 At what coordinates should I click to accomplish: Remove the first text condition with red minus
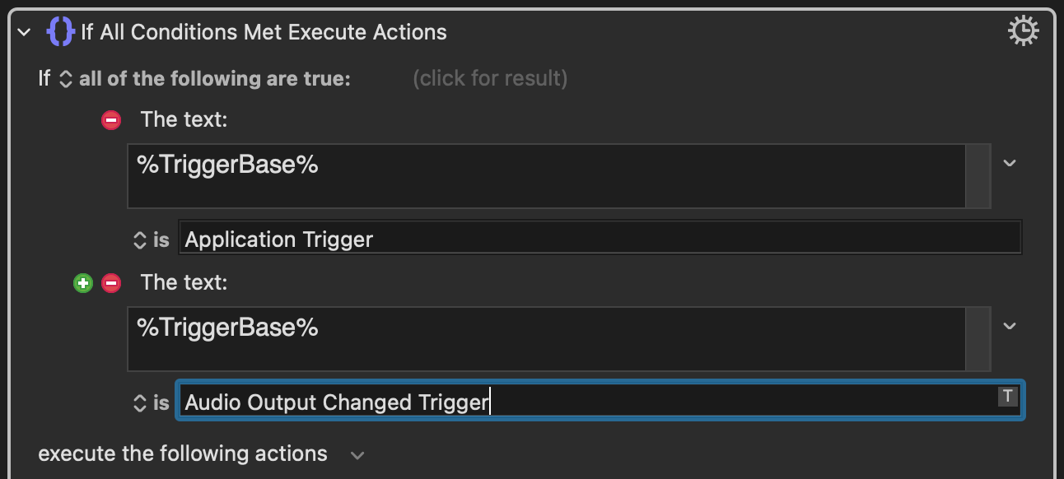point(110,120)
